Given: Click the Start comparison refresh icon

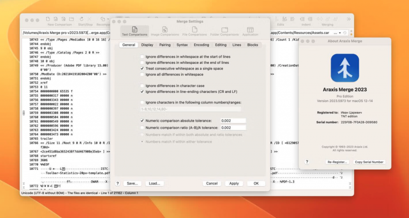Looking at the screenshot, I should pyautogui.click(x=81, y=19).
